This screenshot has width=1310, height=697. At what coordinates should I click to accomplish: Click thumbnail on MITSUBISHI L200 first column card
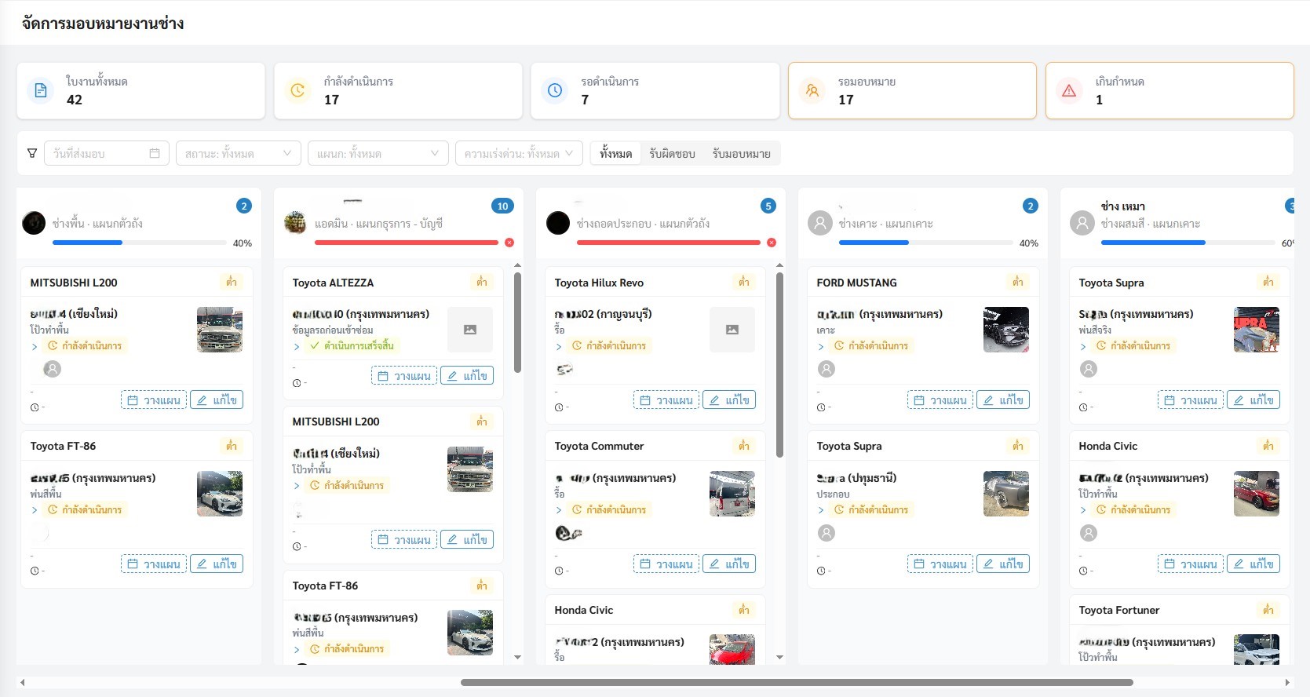tap(220, 330)
